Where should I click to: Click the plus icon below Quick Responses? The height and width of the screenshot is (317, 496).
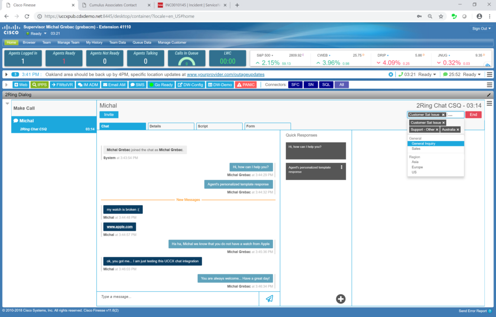tap(341, 299)
